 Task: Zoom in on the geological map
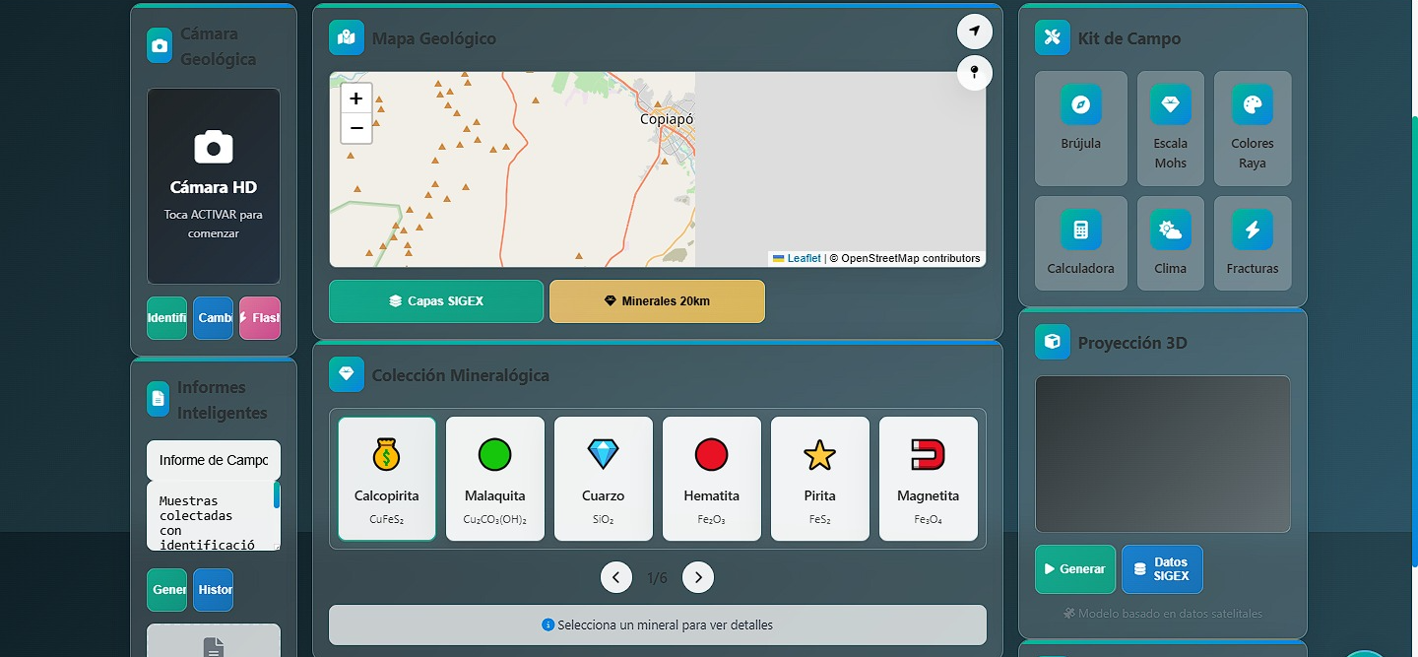click(x=355, y=99)
